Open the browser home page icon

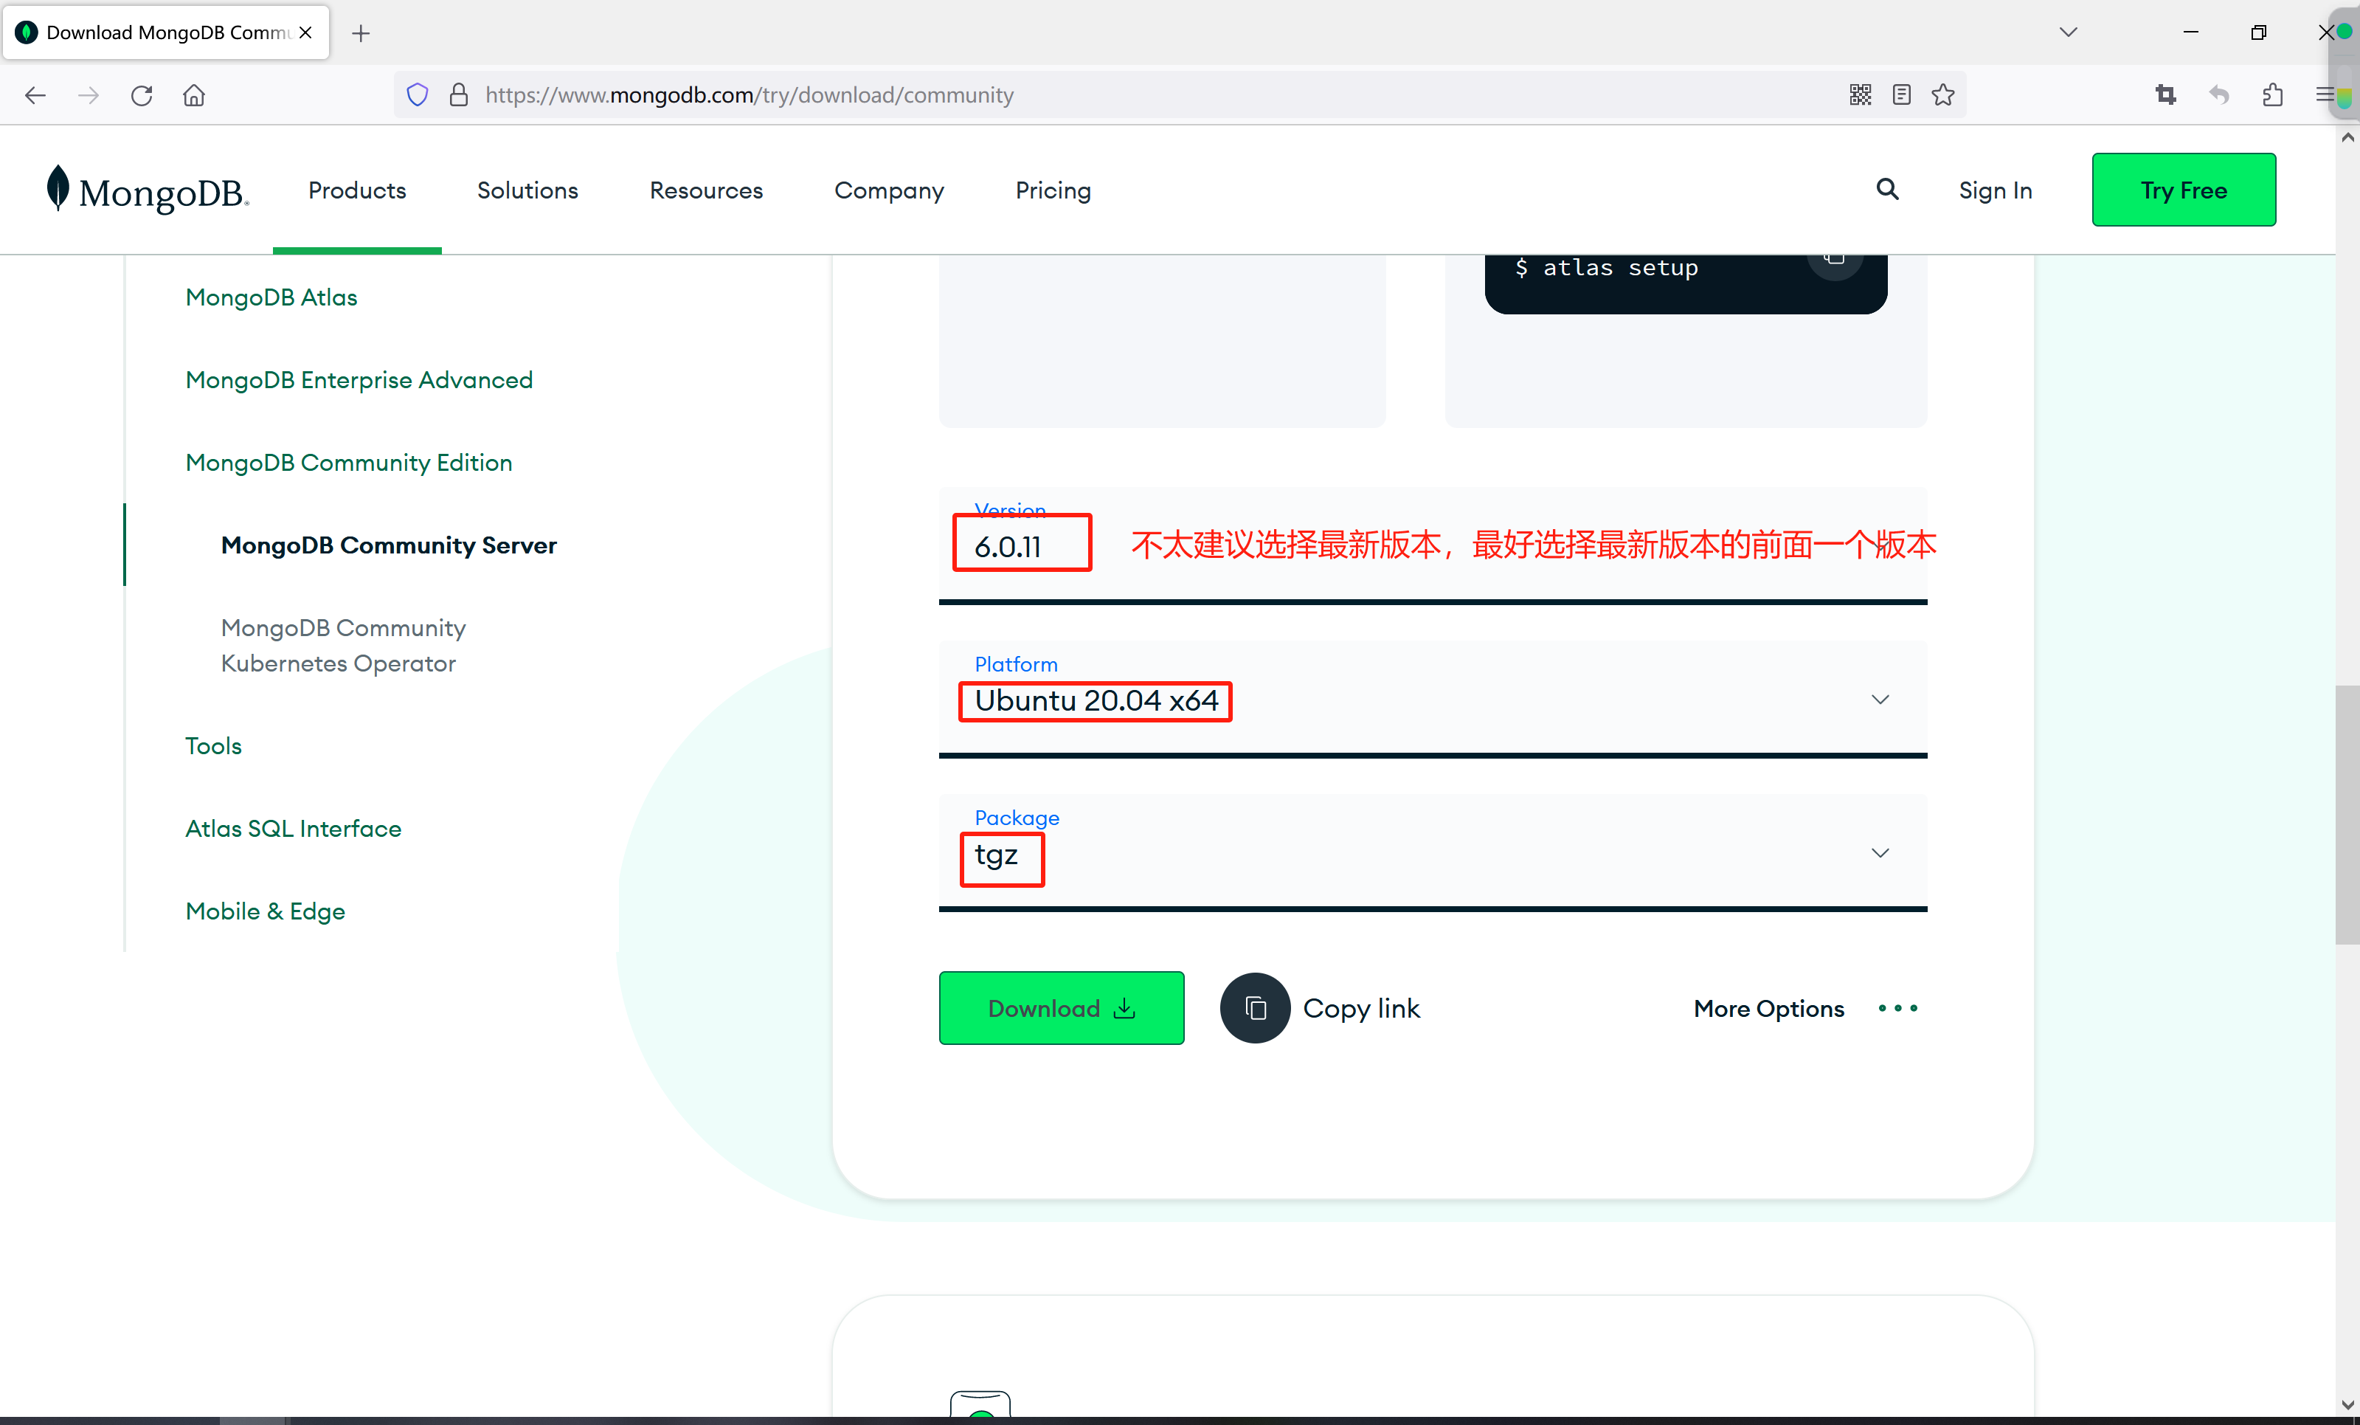pyautogui.click(x=195, y=95)
